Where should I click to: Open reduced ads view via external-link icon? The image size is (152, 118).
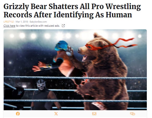coord(63,26)
